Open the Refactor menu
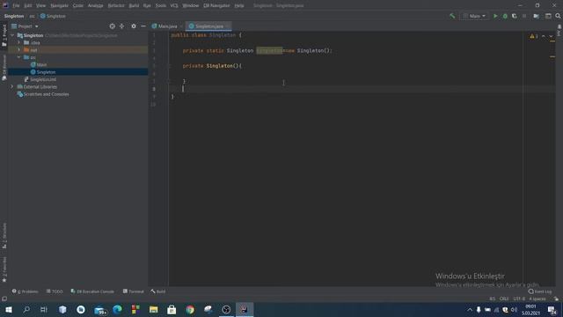The height and width of the screenshot is (317, 563). 116,5
